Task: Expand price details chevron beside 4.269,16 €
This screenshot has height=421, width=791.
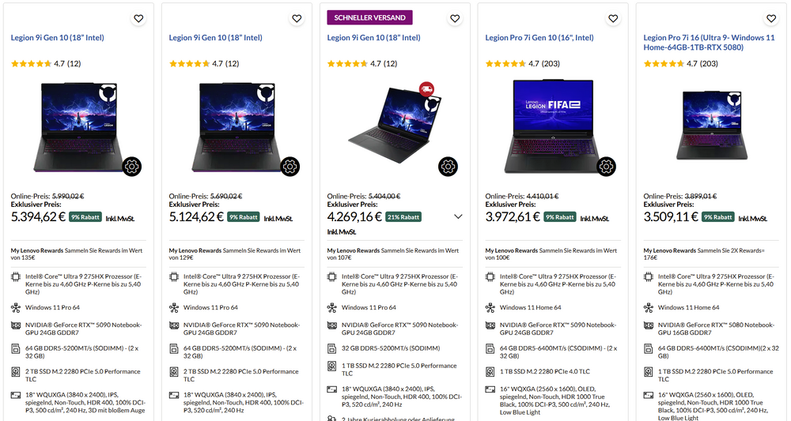Action: 458,216
